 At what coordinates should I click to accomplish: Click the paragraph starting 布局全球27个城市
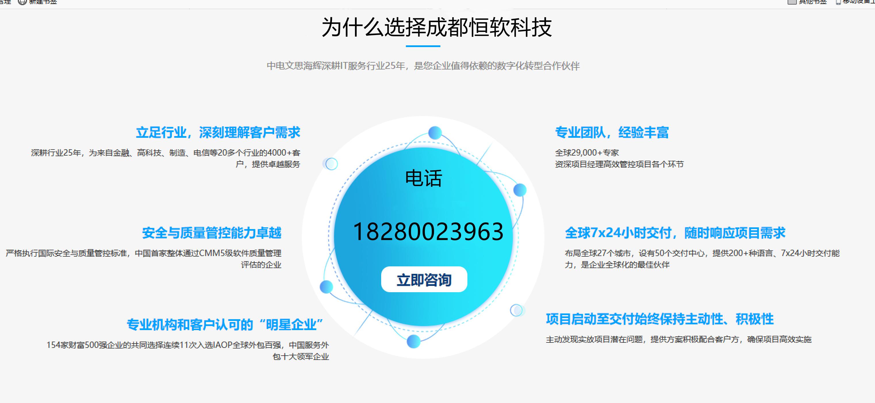[x=702, y=259]
